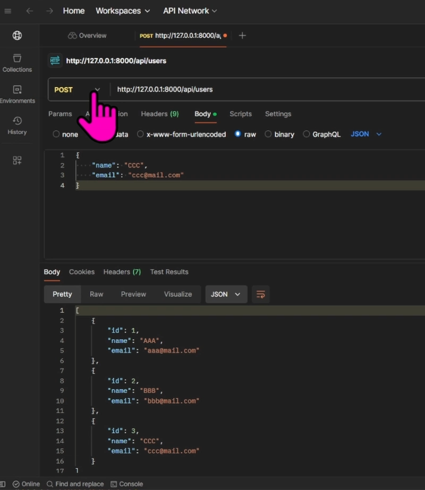Viewport: 425px width, 490px height.
Task: Choose the Preview response view
Action: click(133, 294)
